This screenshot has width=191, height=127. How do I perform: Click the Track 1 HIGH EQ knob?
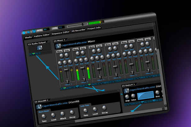coord(70,62)
